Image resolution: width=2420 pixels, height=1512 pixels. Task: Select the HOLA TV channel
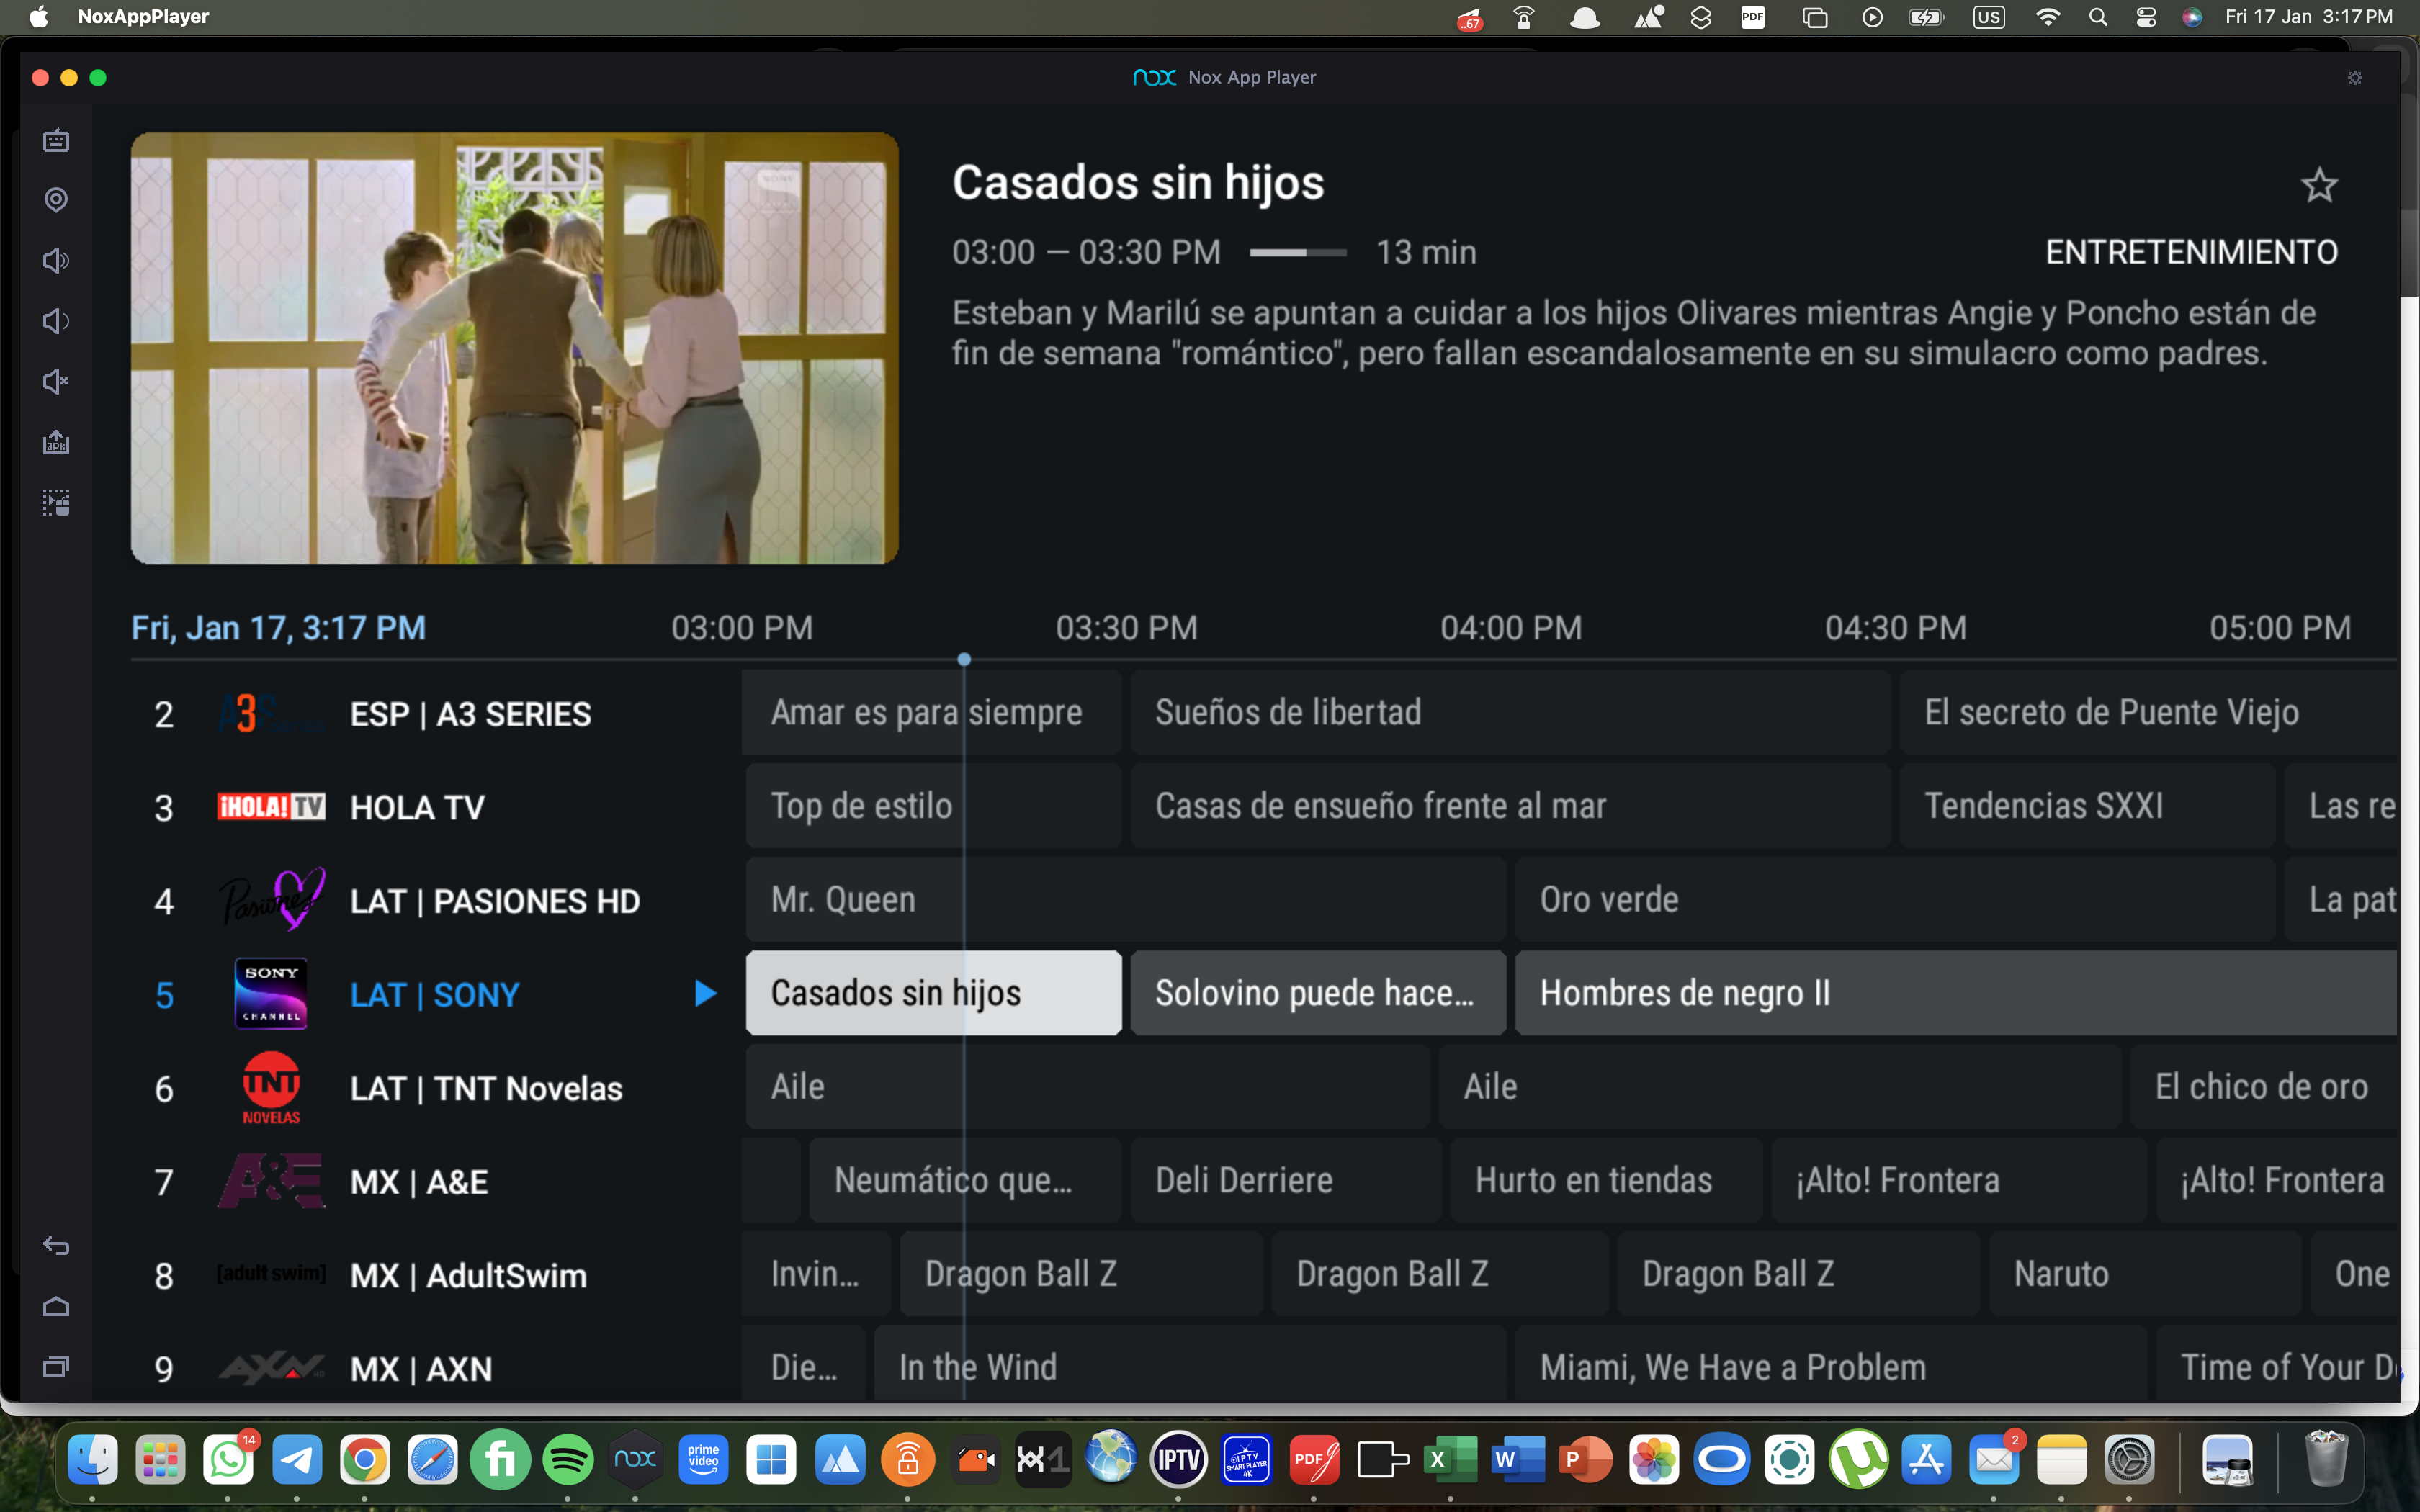click(417, 808)
